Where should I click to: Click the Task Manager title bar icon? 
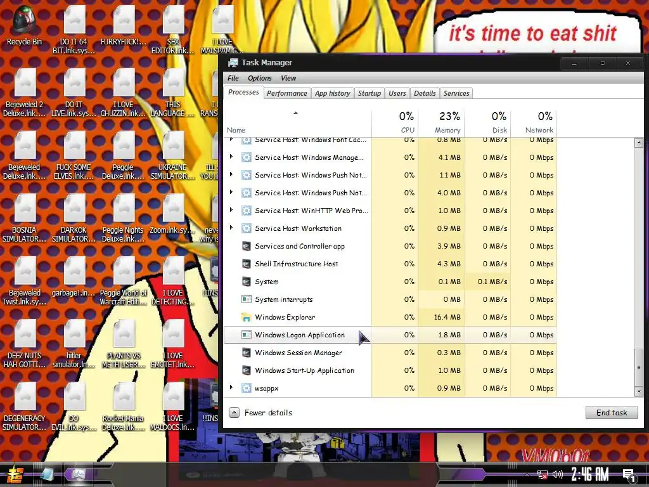[233, 63]
